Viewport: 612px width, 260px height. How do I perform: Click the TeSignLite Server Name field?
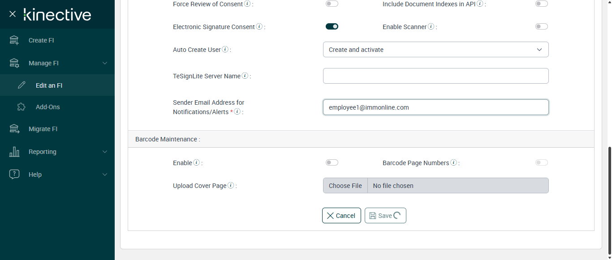tap(435, 76)
